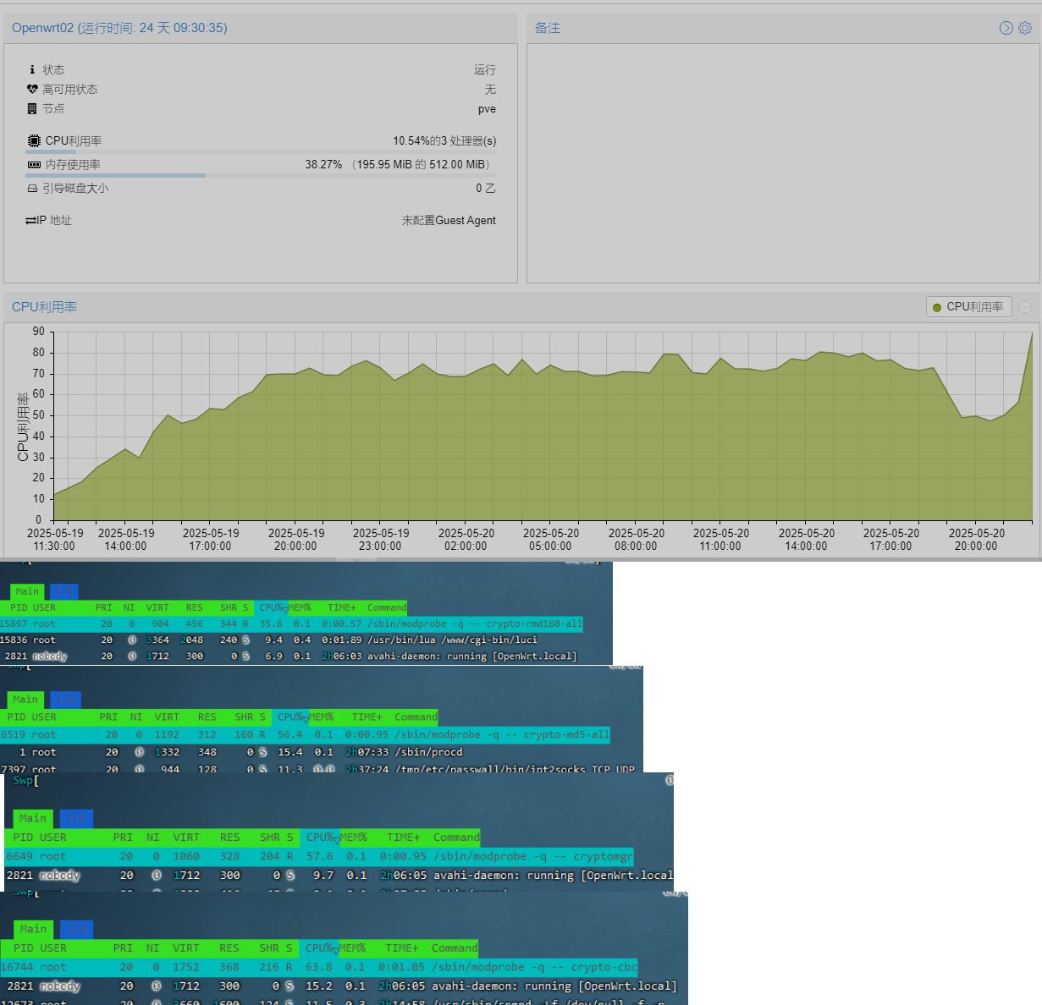Select avahi-daemon row below the crypto-cbc process
1042x1005 pixels.
[x=339, y=986]
